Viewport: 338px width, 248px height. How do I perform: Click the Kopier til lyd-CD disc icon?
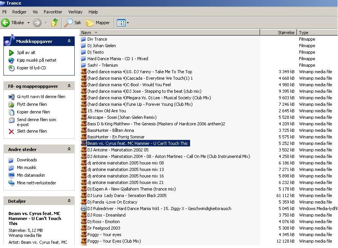point(11,68)
